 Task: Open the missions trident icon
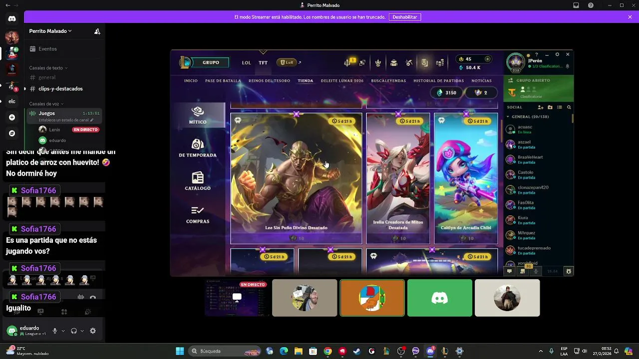tap(348, 62)
